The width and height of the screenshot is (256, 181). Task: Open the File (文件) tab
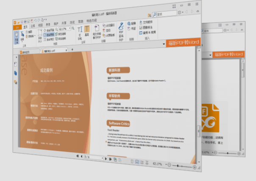click(17, 27)
